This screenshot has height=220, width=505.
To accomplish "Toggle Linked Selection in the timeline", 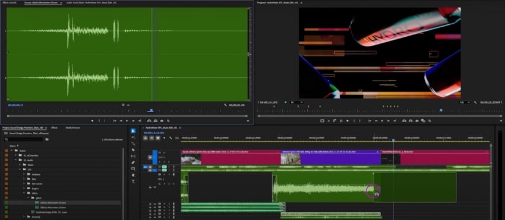I will [x=158, y=138].
